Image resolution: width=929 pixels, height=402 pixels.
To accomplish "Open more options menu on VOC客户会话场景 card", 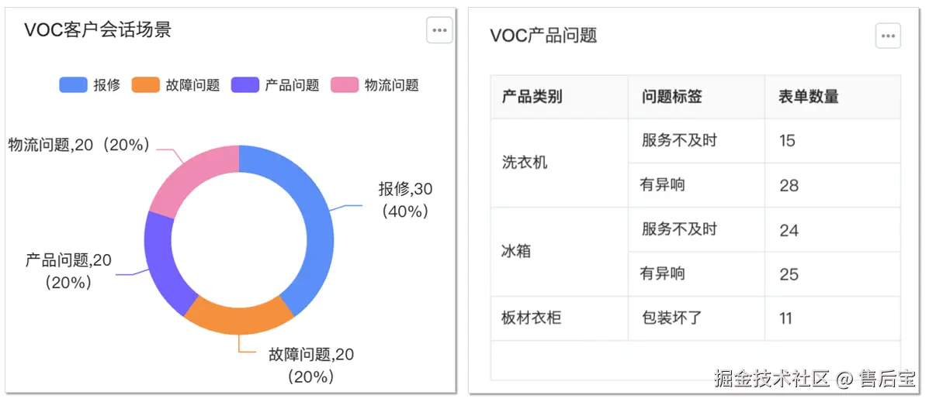I will tap(439, 30).
